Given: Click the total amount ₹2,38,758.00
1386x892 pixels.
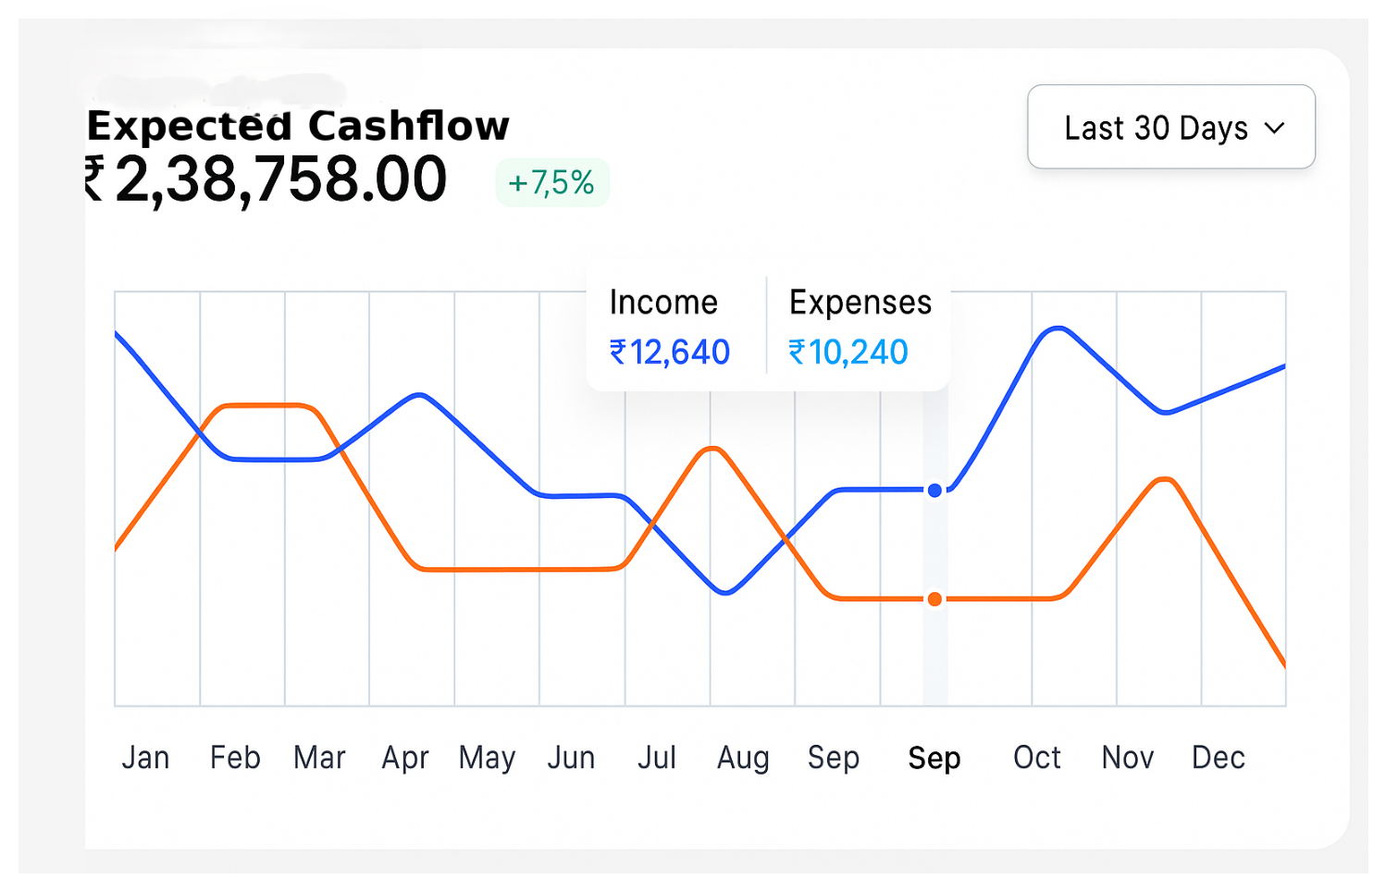Looking at the screenshot, I should (x=268, y=181).
